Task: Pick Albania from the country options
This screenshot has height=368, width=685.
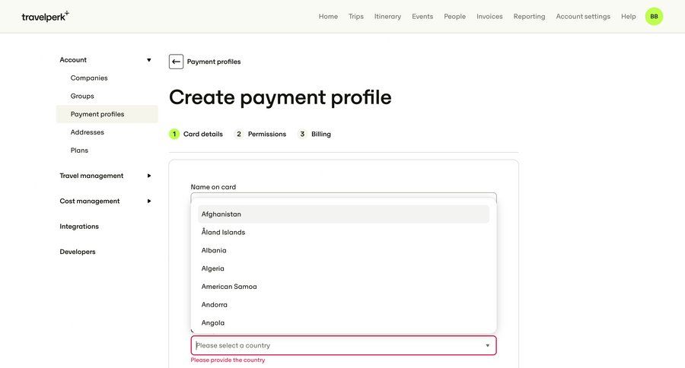Action: (214, 251)
